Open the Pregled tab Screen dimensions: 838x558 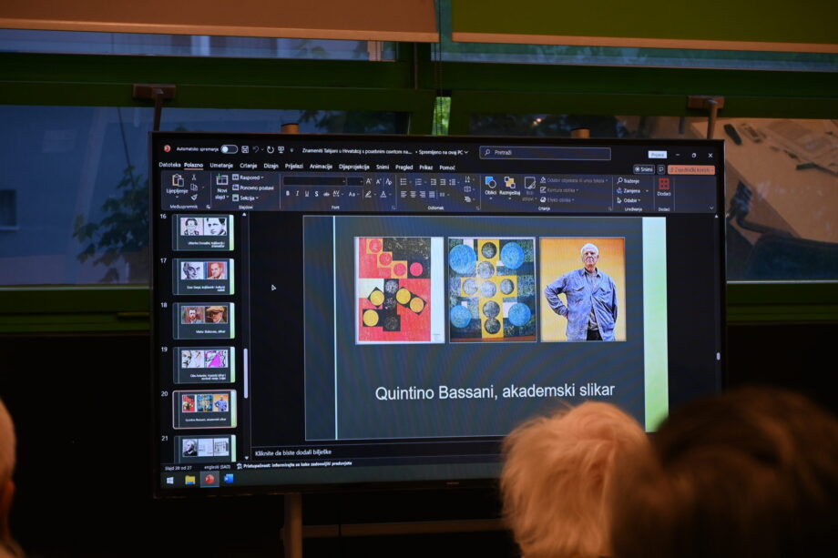tap(404, 167)
